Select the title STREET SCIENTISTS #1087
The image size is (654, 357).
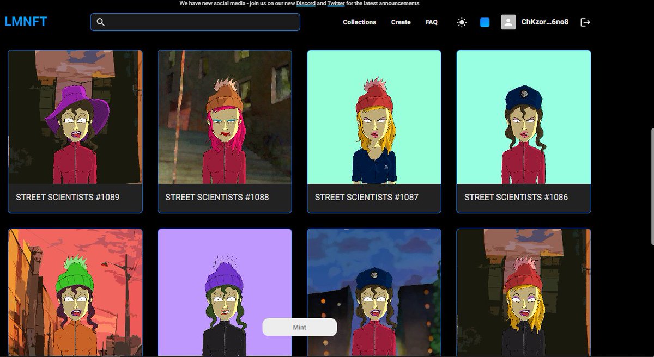366,197
